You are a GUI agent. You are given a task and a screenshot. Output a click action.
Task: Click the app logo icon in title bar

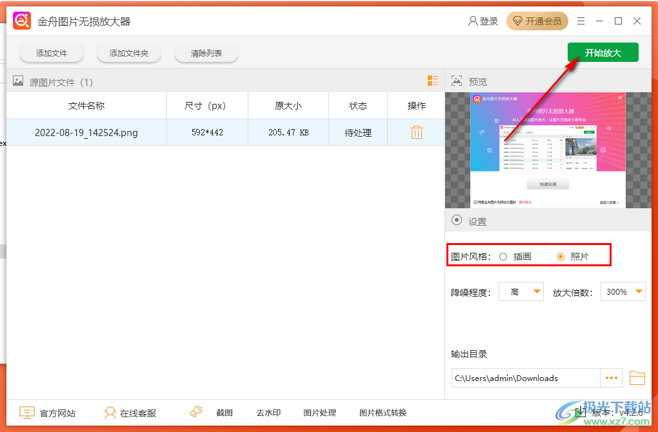[22, 21]
